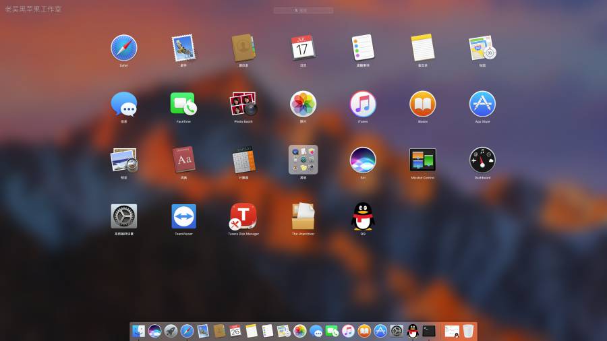Launch Reminders from the Launchpad grid
Image resolution: width=607 pixels, height=341 pixels.
363,48
